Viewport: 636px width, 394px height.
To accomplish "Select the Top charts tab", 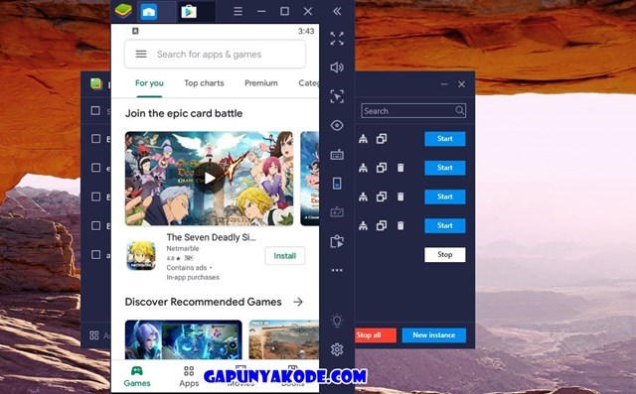I will click(204, 83).
